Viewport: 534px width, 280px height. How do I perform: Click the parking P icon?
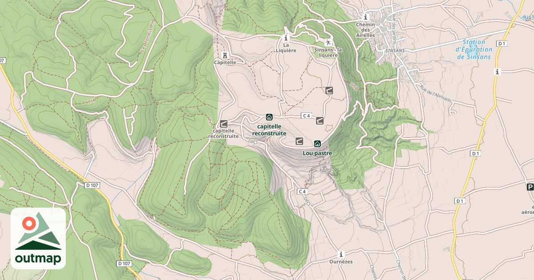[x=530, y=187]
